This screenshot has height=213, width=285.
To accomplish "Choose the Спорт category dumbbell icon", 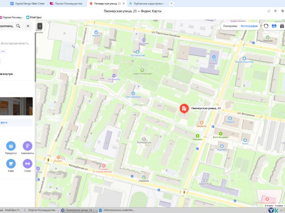I will [x=28, y=164].
